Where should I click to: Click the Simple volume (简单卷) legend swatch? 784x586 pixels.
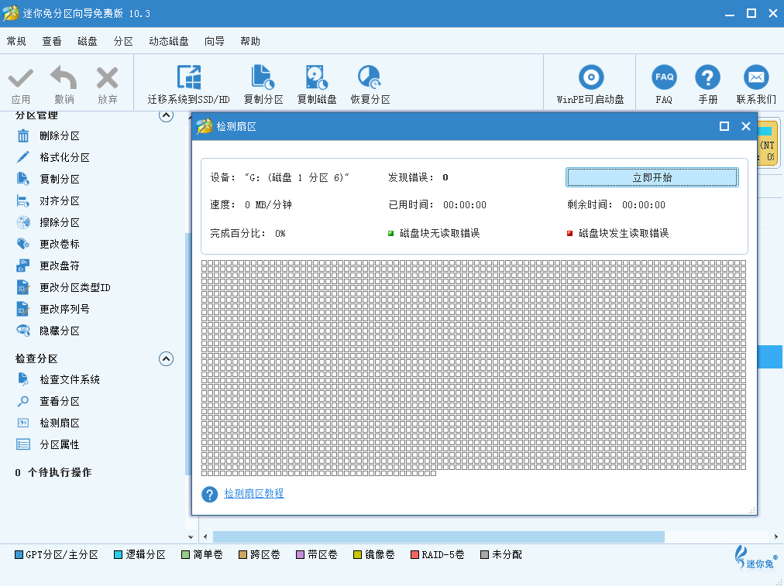(185, 554)
